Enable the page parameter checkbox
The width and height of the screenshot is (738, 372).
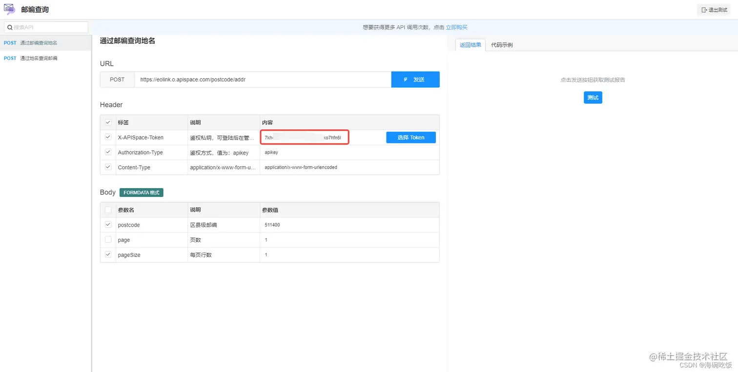108,240
